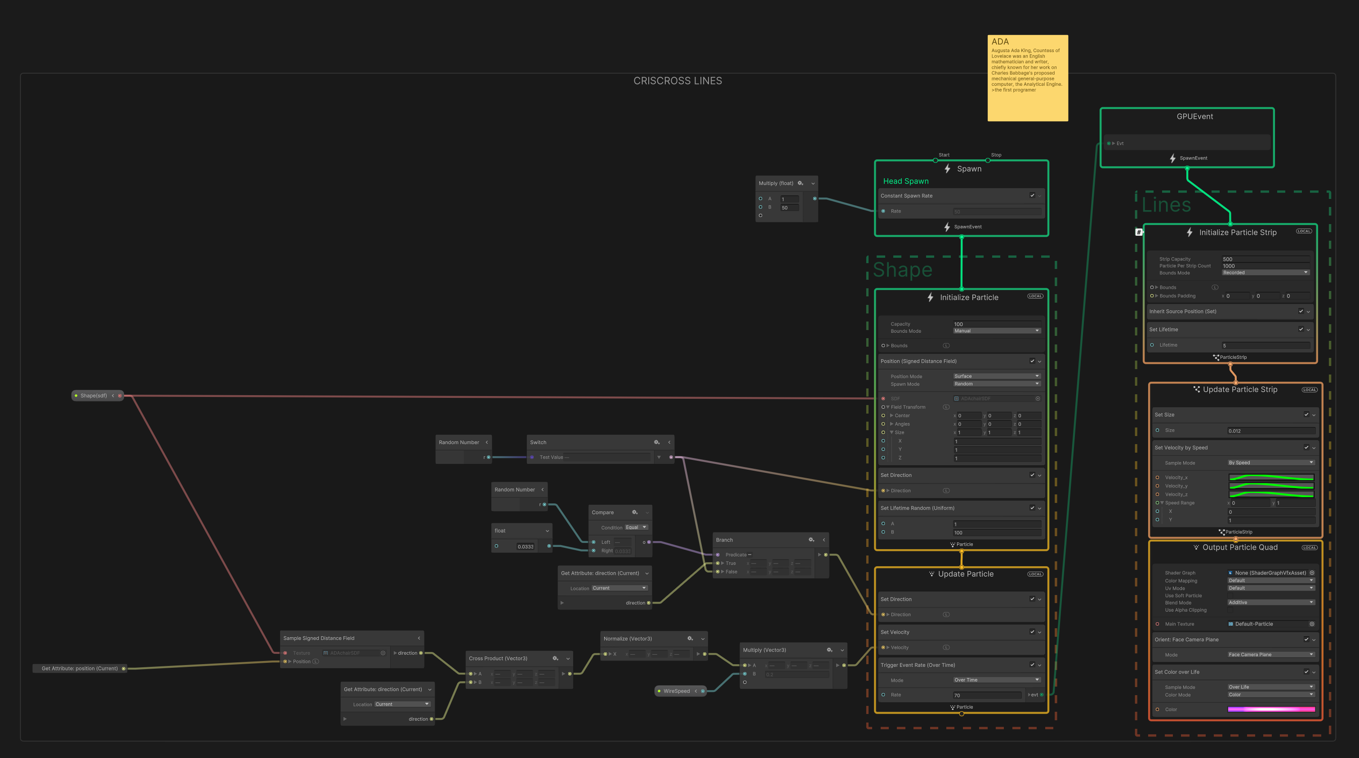The width and height of the screenshot is (1359, 758).
Task: Click the particle icon on Update Particle Strip header
Action: click(x=1196, y=389)
